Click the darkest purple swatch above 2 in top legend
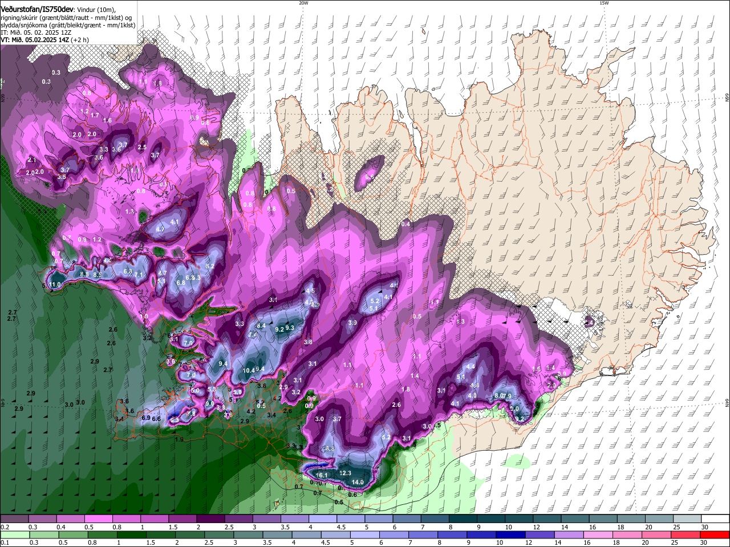This screenshot has height=547, width=730. pos(210,519)
